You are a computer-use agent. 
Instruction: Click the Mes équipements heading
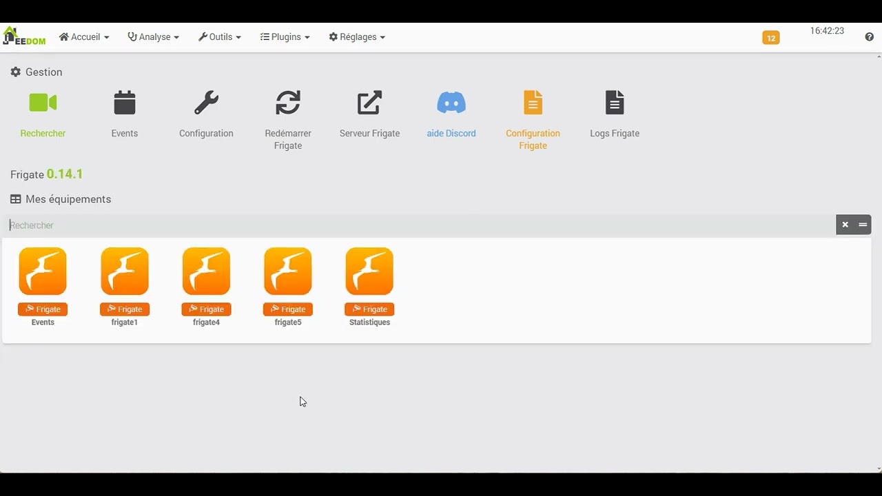tap(61, 199)
